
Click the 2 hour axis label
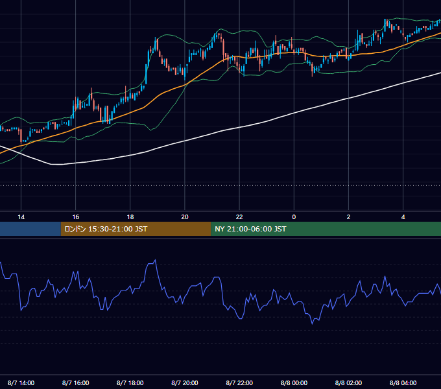click(348, 217)
